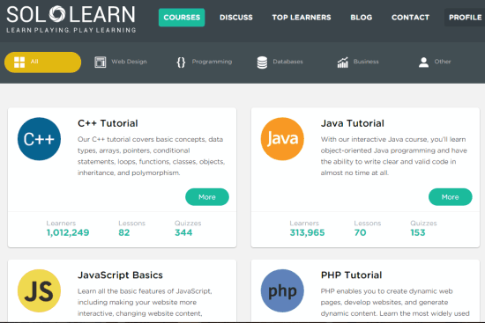Click the Web Design layout icon

click(x=101, y=62)
